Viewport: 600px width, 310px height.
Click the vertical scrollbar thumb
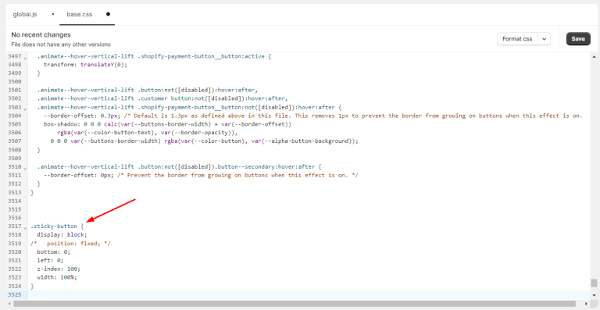coord(594,283)
